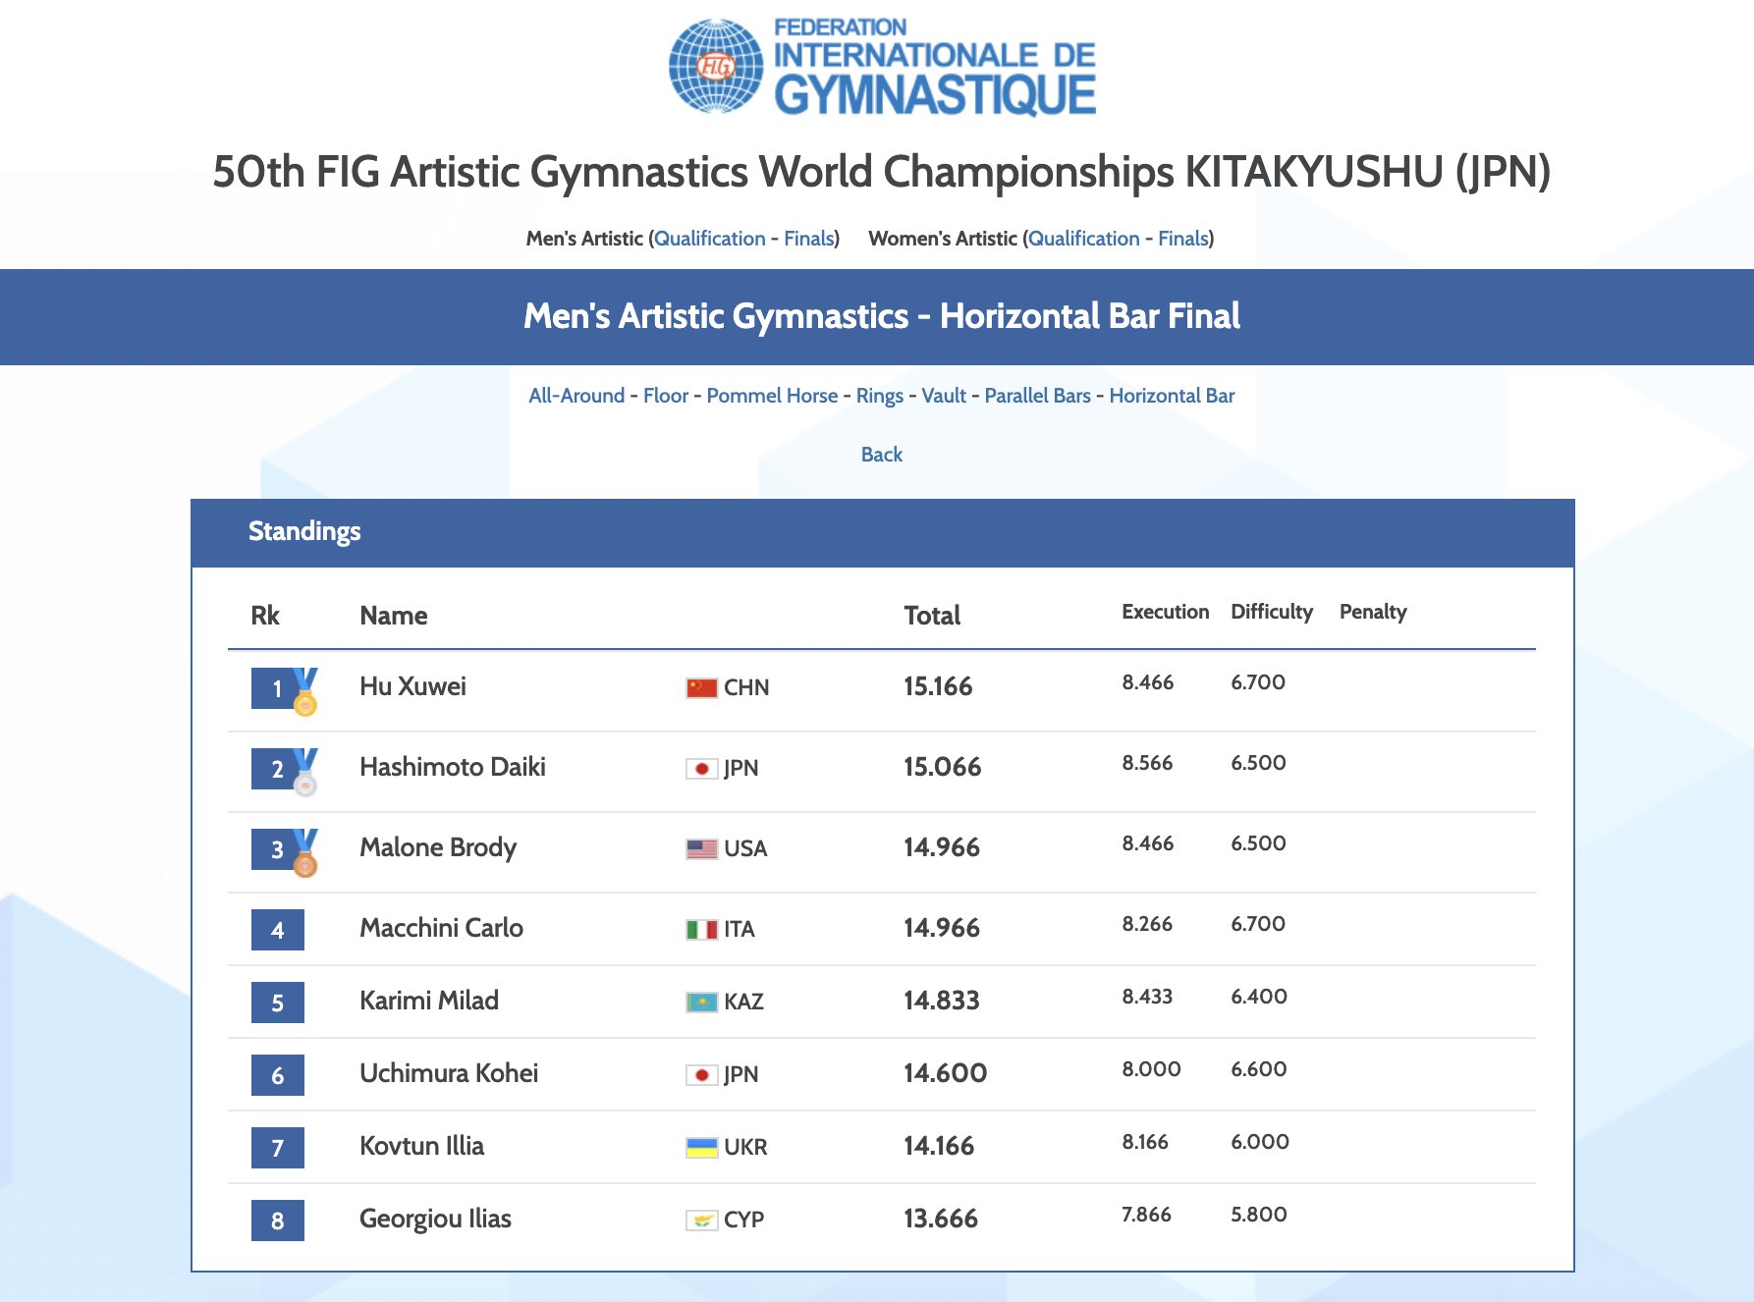The image size is (1754, 1302).
Task: Click execution score 8.566
Action: pos(1148,763)
